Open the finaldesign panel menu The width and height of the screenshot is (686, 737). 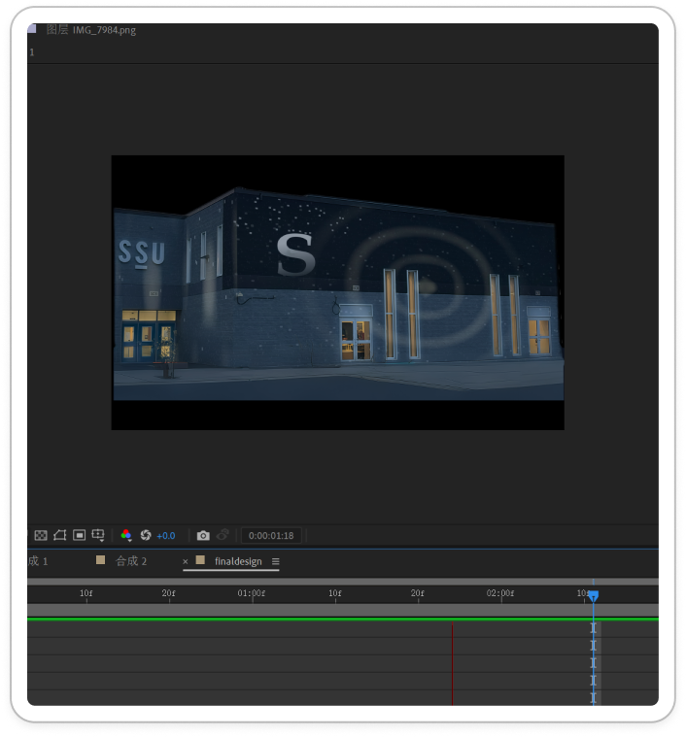tap(276, 561)
